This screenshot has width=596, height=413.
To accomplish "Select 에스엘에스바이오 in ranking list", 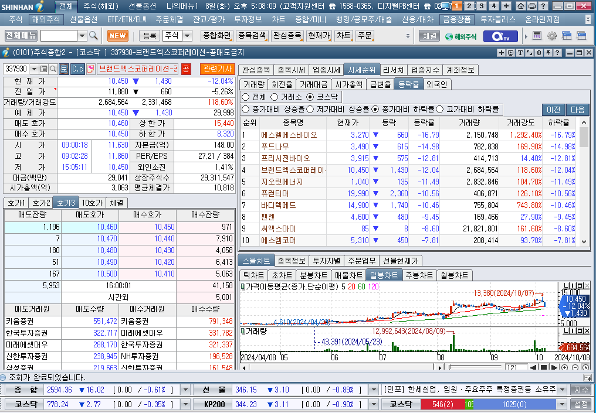I will point(289,135).
